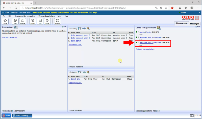Switch to the Messages tab
Screen dimensions: 202x119
tap(194, 24)
